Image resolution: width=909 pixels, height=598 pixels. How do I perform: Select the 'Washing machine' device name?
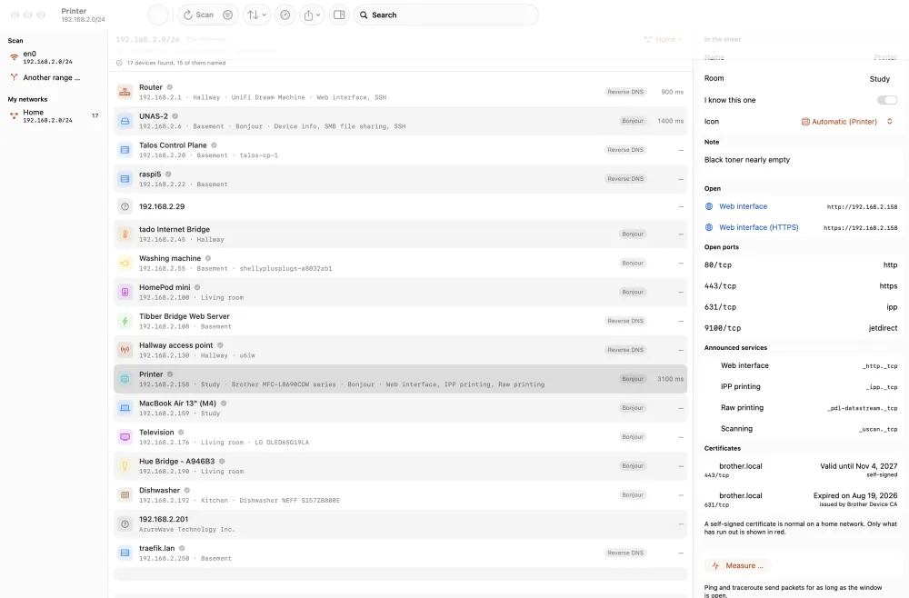170,258
